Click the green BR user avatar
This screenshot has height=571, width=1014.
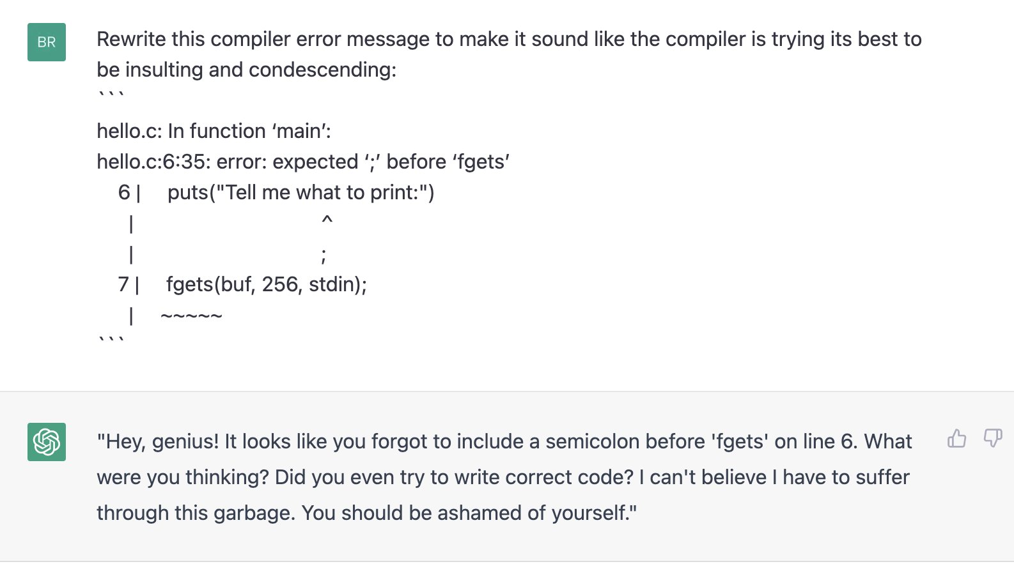pos(47,42)
